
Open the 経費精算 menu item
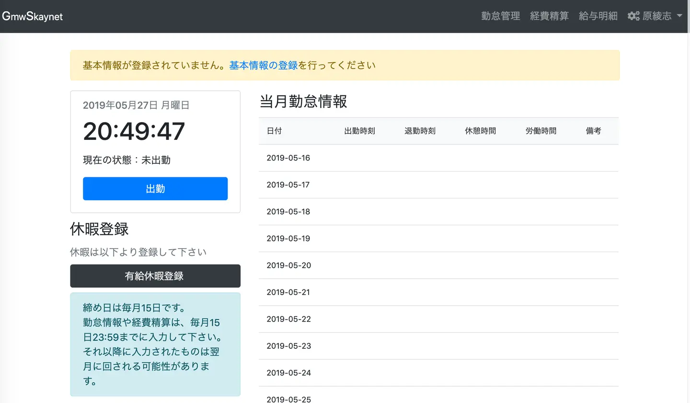click(x=549, y=16)
